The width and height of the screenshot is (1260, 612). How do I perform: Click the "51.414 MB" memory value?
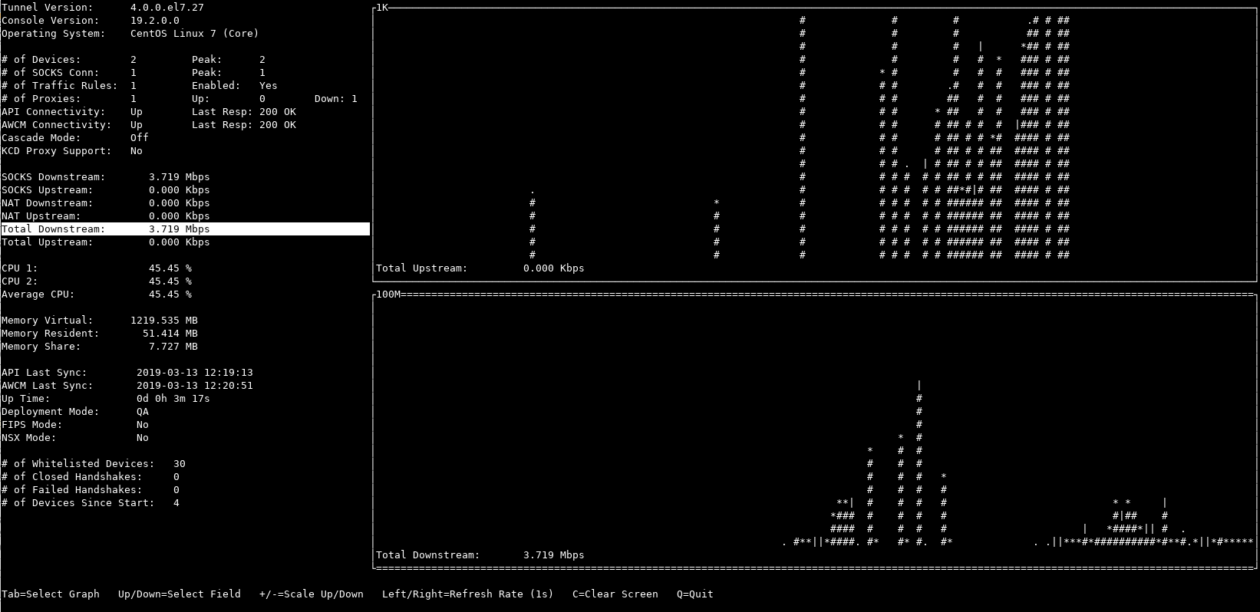170,334
